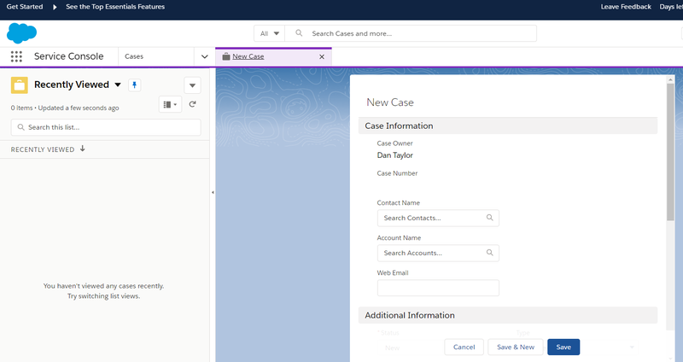Refresh the cases list
The width and height of the screenshot is (683, 362).
click(x=193, y=104)
